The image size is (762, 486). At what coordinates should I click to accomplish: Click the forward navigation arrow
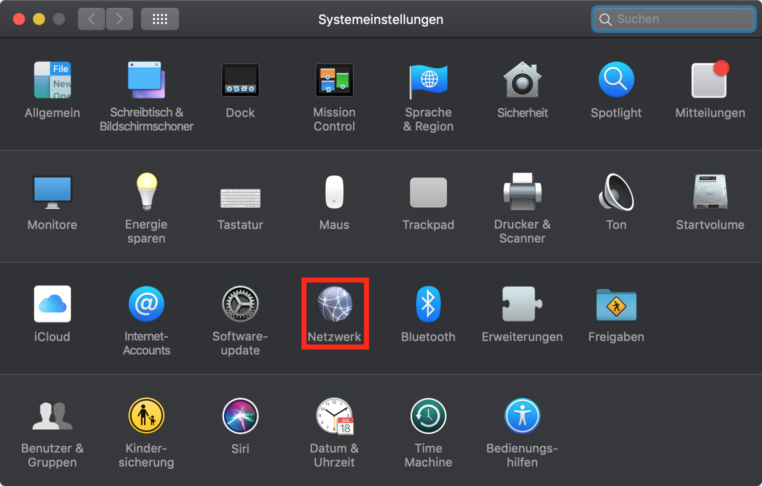(119, 19)
